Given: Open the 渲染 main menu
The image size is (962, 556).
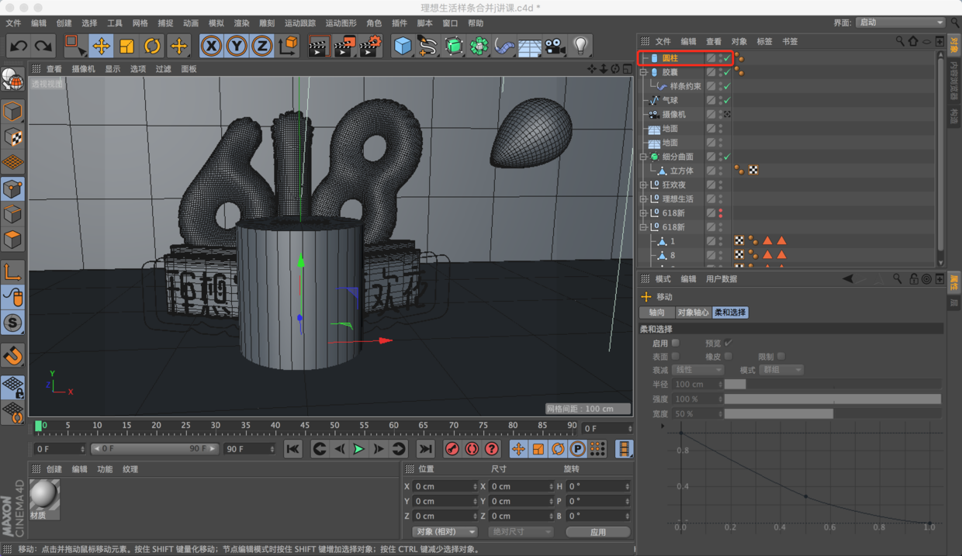Looking at the screenshot, I should click(241, 23).
